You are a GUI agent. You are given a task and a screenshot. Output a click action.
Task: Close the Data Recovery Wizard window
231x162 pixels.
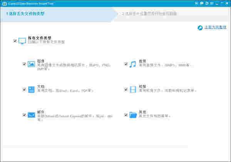[x=227, y=3]
